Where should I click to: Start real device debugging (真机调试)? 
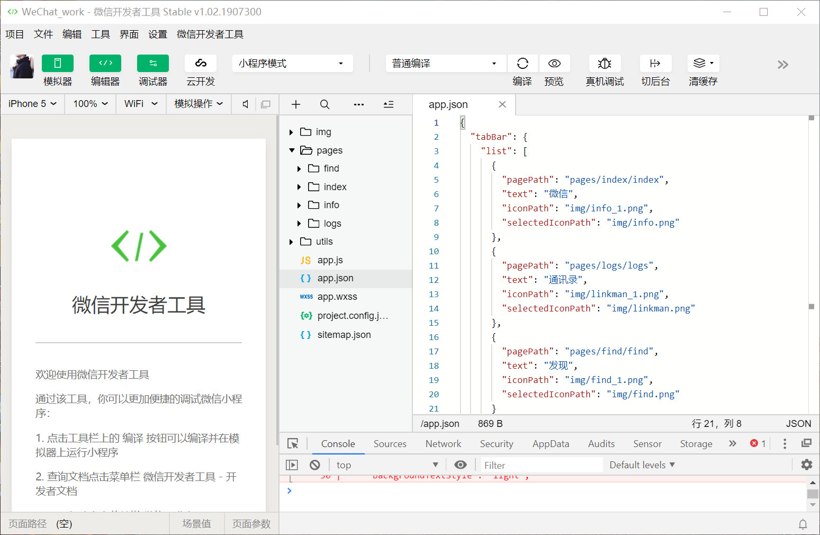pyautogui.click(x=605, y=63)
